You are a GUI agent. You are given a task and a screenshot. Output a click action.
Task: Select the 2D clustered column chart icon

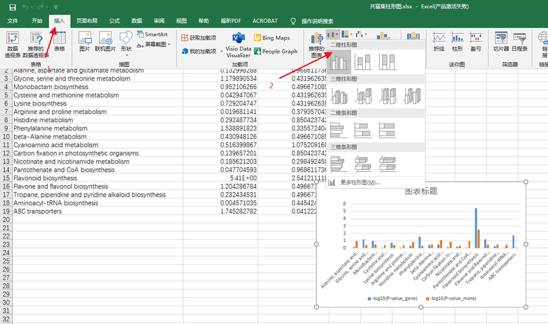339,62
